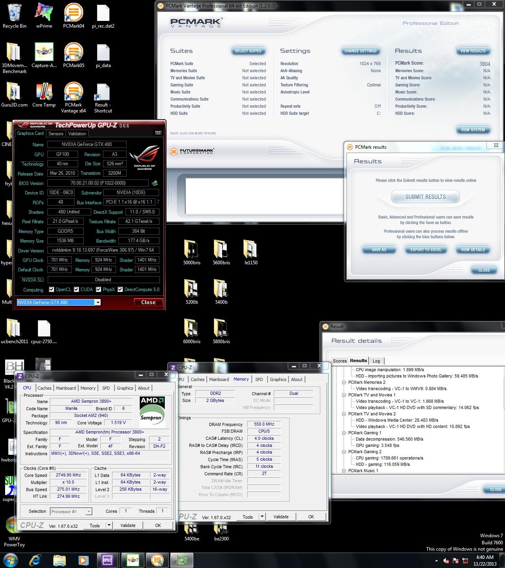Toggle DirectCompute 5.0 checkbox in GPU-Z

point(120,290)
